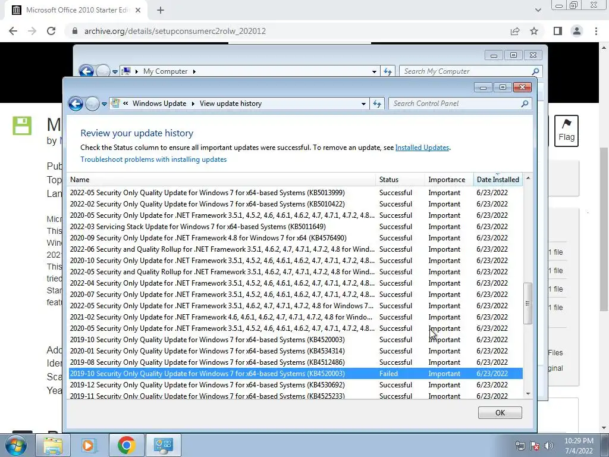Open the Windows Start button
This screenshot has height=457, width=609.
pos(16,445)
